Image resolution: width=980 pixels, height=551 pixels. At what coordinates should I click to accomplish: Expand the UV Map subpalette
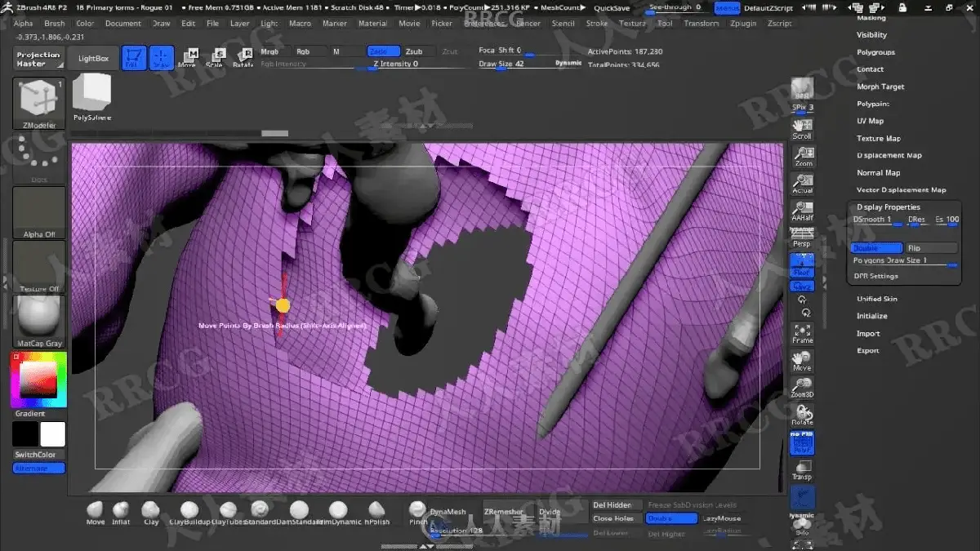[870, 121]
